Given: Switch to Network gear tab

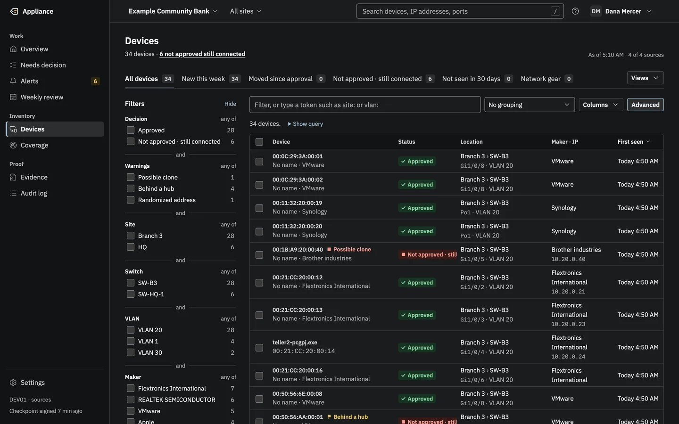Looking at the screenshot, I should point(547,79).
